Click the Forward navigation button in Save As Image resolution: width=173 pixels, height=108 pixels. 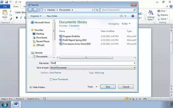tap(35, 10)
